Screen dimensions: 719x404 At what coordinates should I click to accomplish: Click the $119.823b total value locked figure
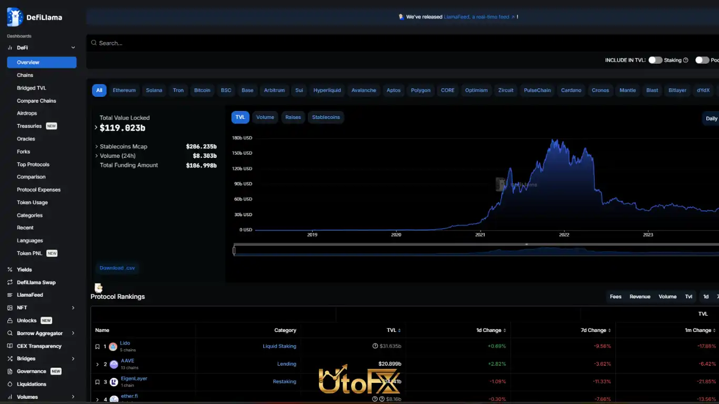point(123,128)
